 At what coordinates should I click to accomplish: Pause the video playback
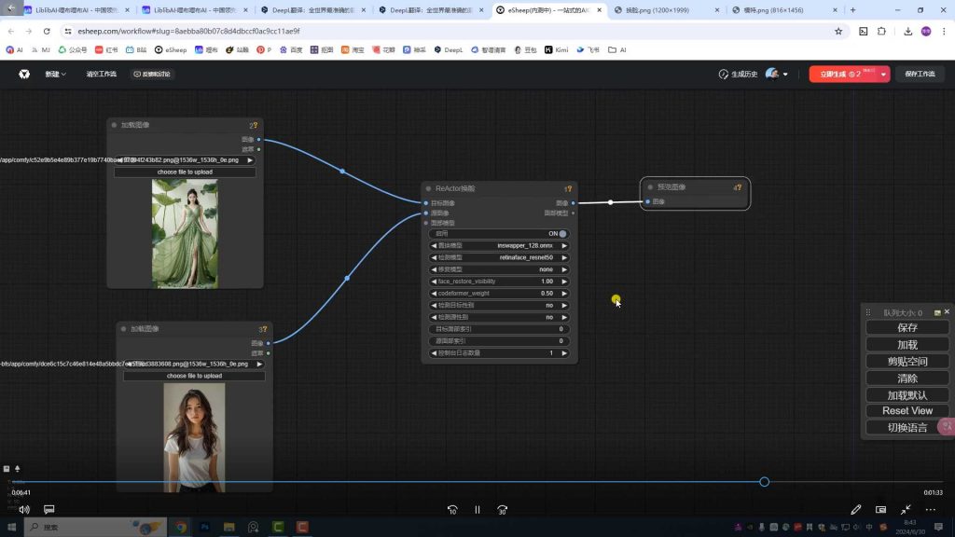pyautogui.click(x=477, y=510)
